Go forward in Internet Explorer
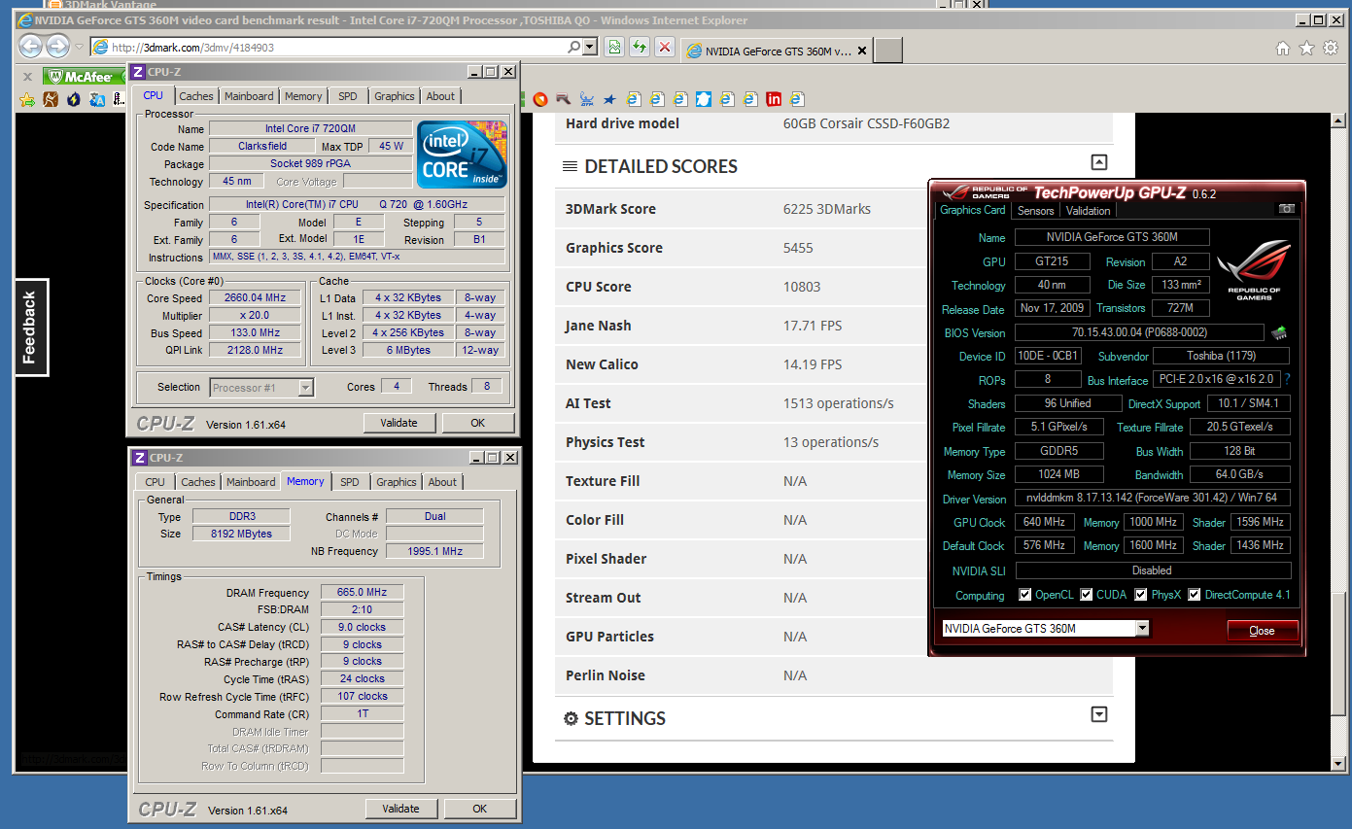Image resolution: width=1352 pixels, height=829 pixels. [57, 46]
